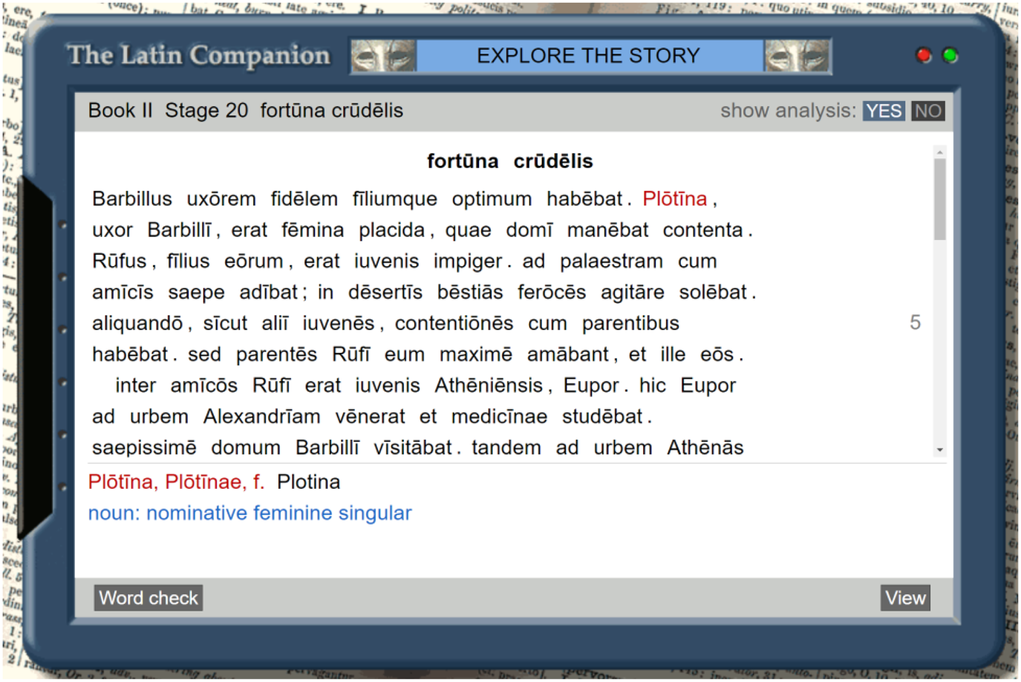Click the left mask icon beside Explore the Story

coord(382,56)
